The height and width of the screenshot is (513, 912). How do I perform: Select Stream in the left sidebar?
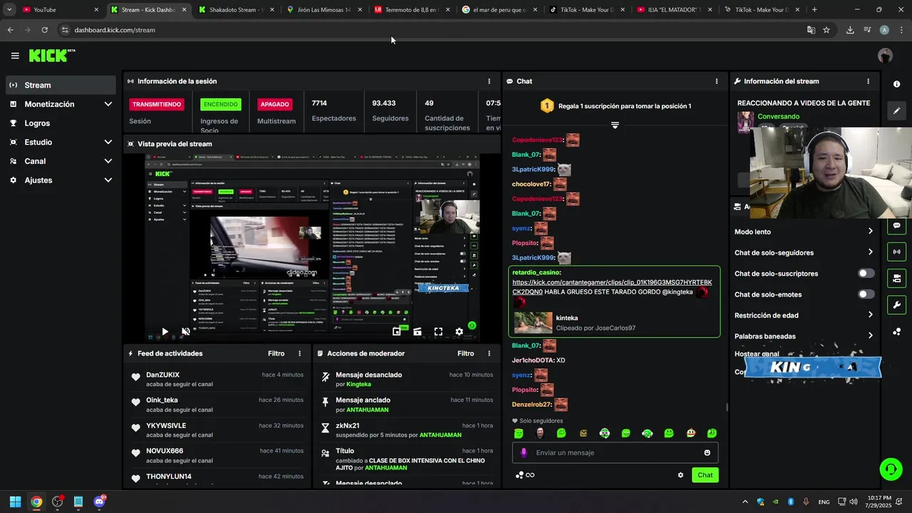60,85
